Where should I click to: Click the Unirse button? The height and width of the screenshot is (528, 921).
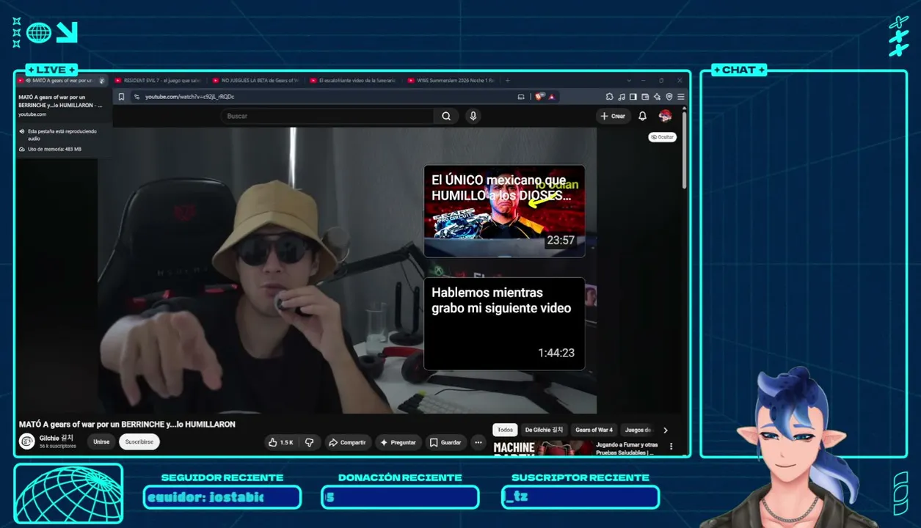101,442
